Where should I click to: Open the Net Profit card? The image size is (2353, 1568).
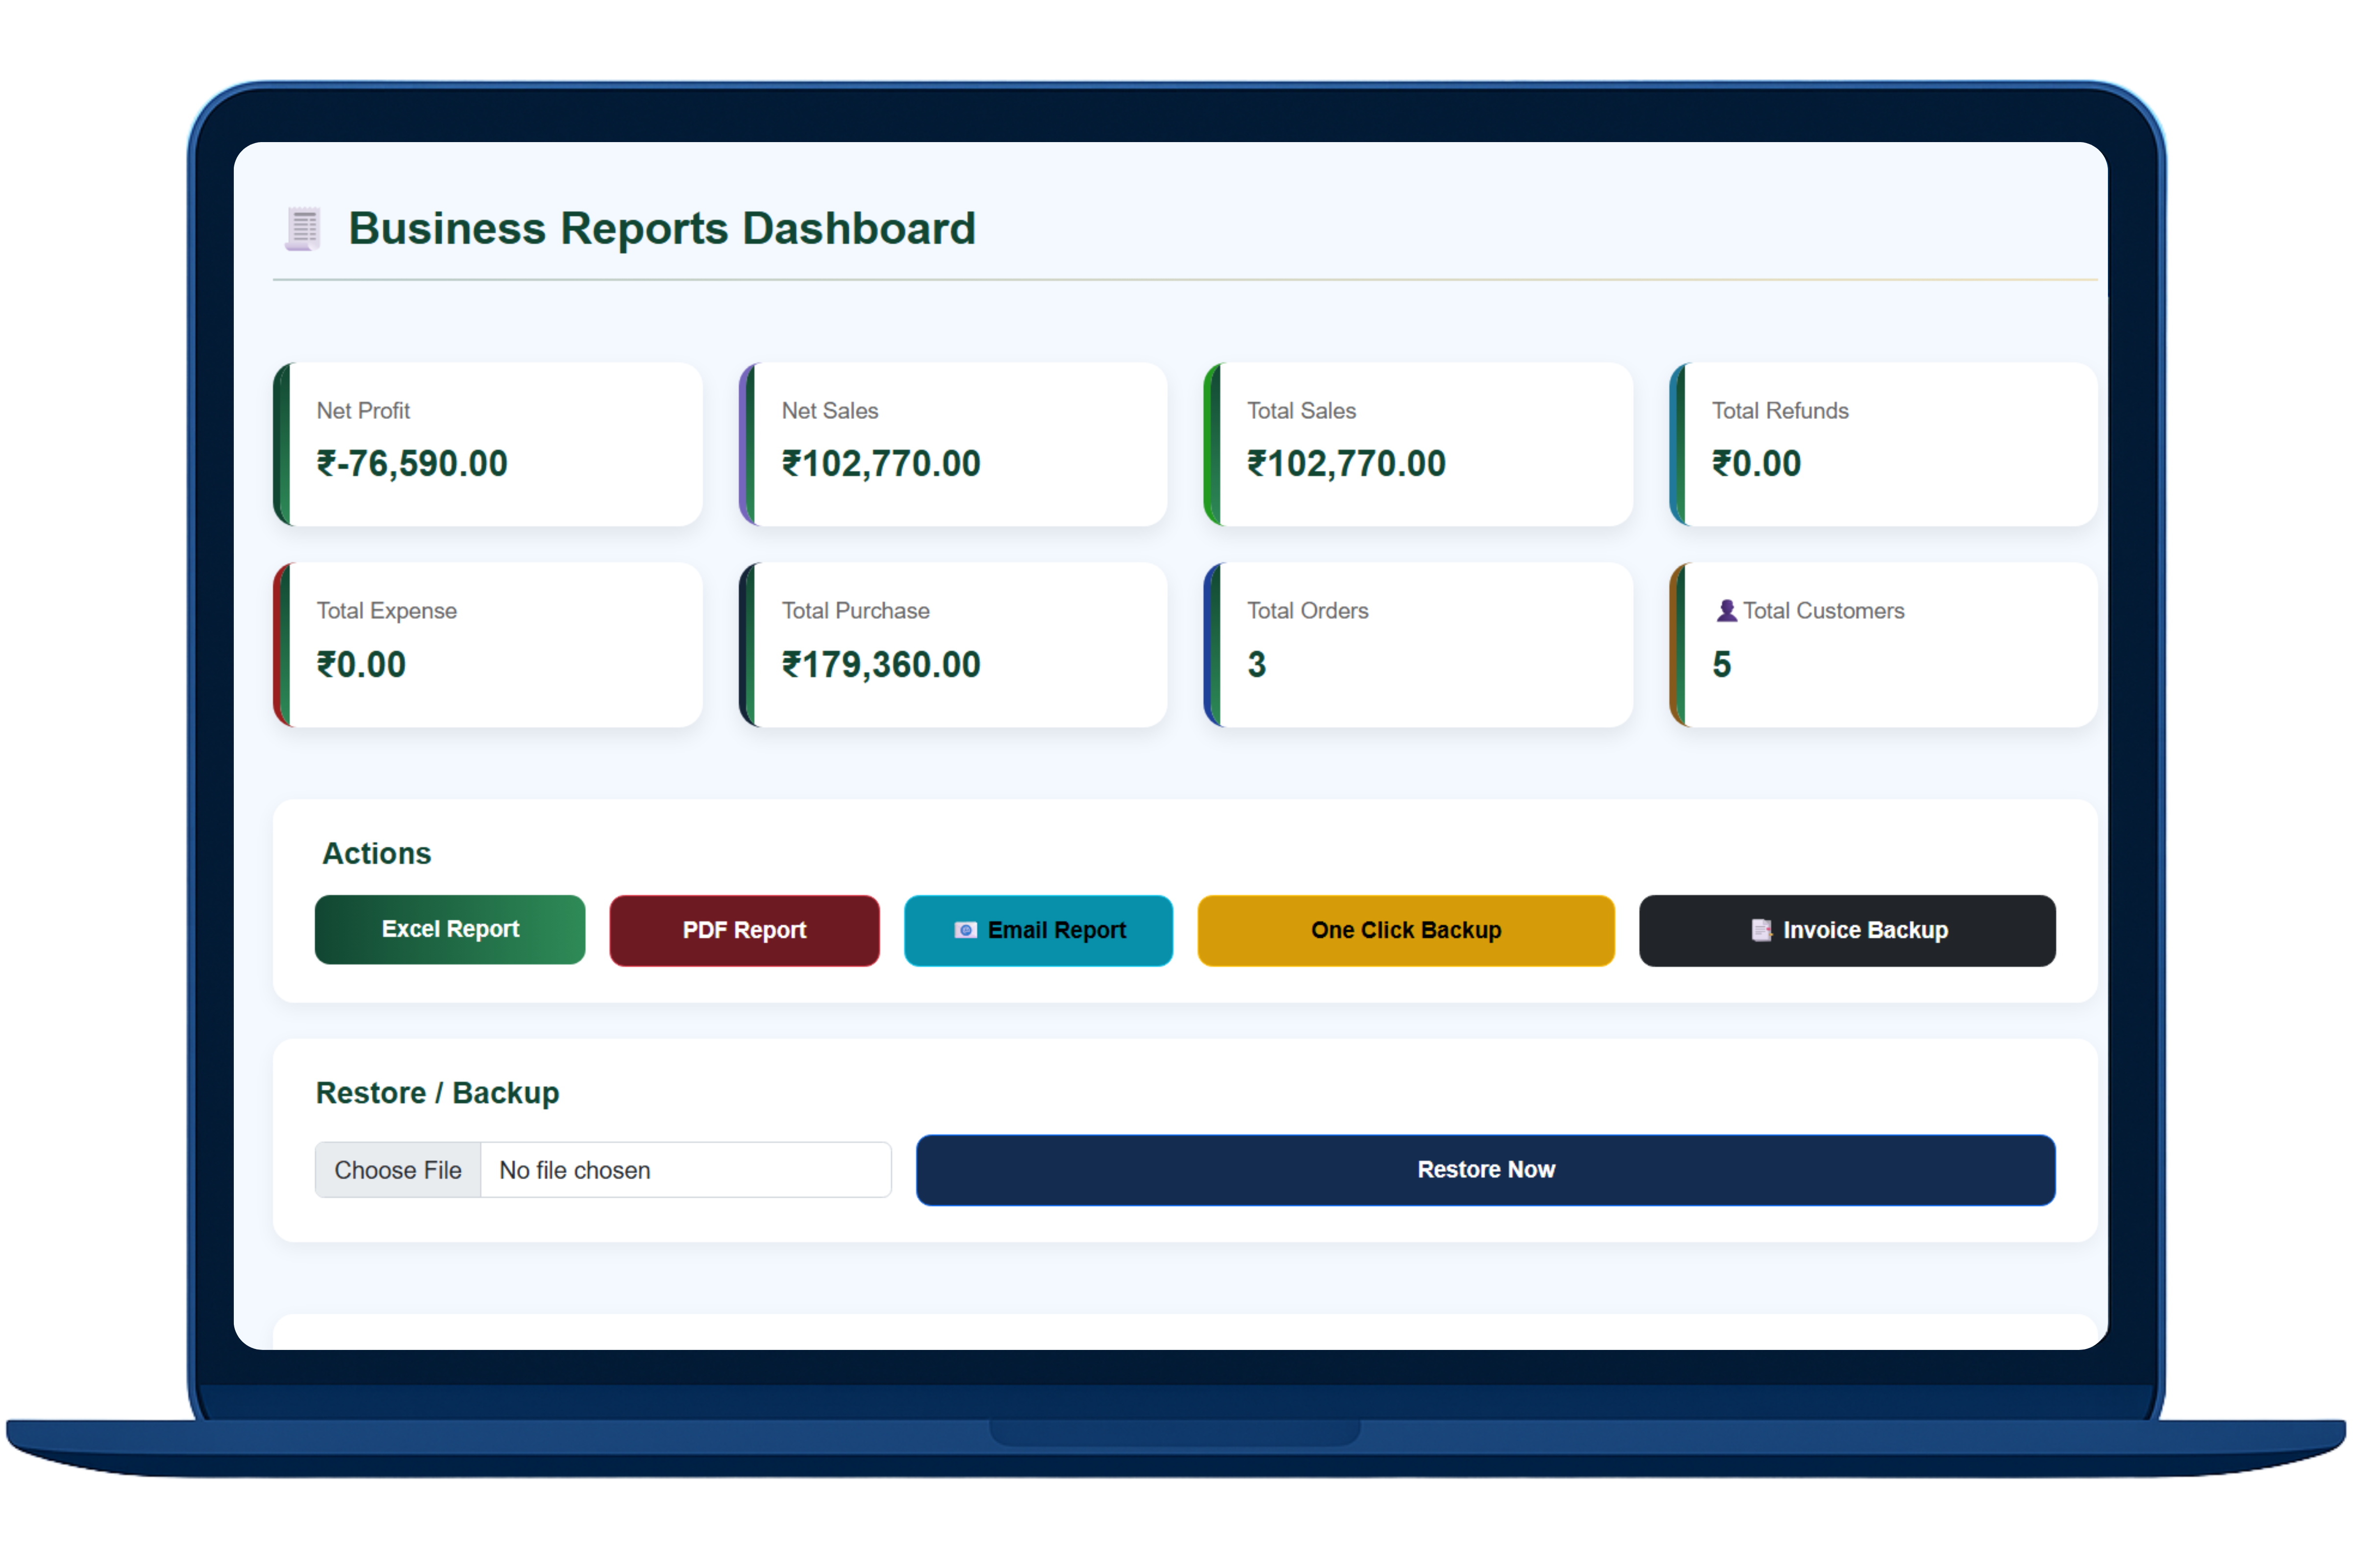[488, 444]
